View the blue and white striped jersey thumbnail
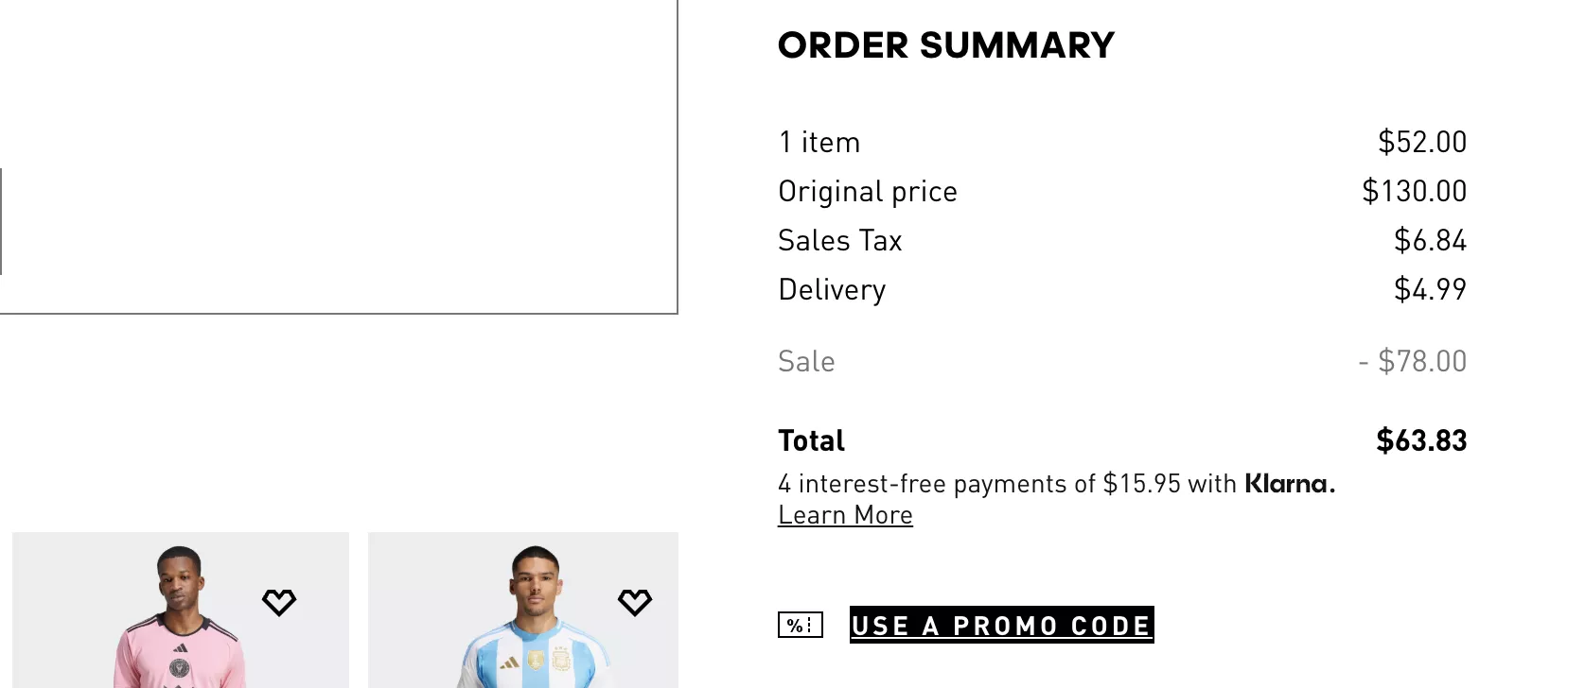Image resolution: width=1585 pixels, height=688 pixels. coord(523,610)
